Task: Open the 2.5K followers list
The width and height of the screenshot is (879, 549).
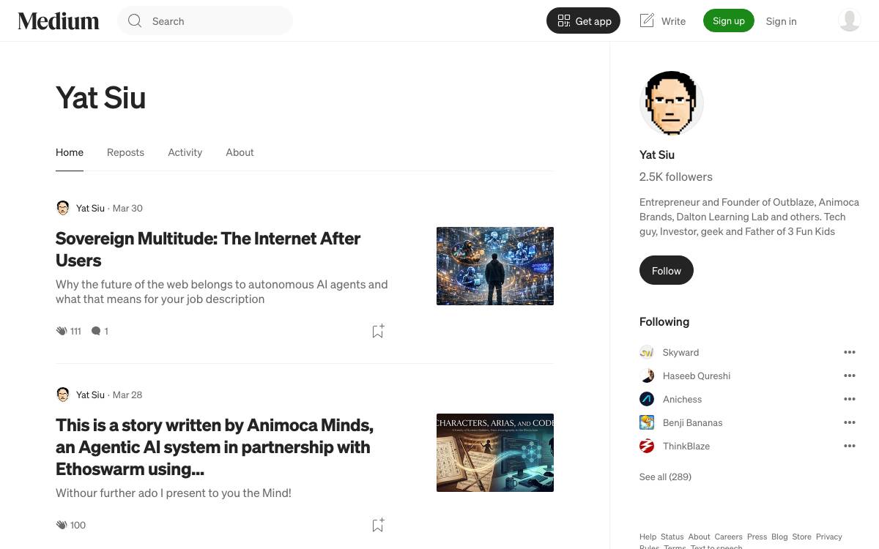Action: click(676, 176)
